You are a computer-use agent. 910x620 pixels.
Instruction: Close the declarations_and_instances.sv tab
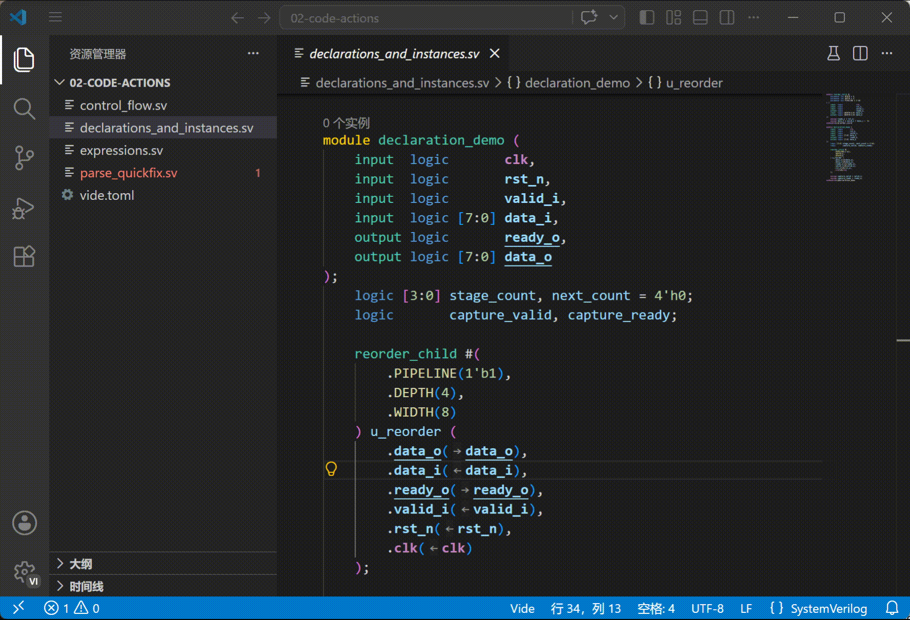pos(494,54)
